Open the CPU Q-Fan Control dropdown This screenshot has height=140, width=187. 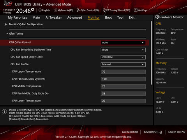pyautogui.click(x=123, y=43)
